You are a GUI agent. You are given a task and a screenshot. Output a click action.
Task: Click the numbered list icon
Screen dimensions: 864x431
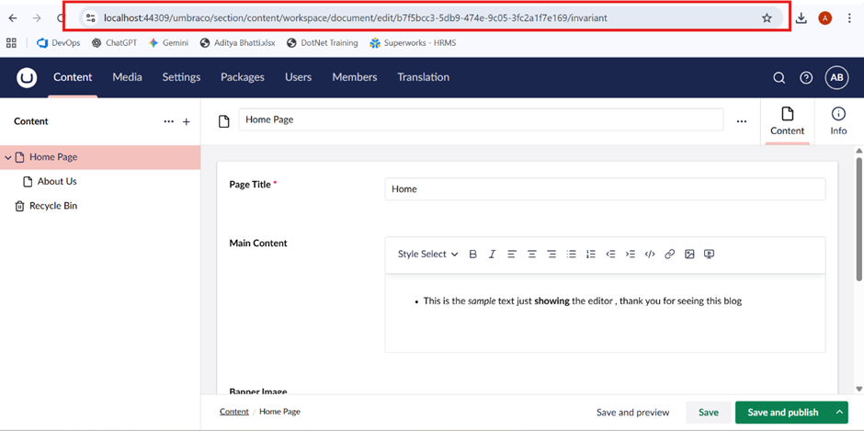pos(591,255)
